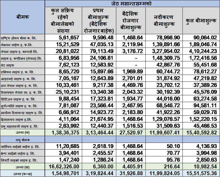Click row label 'मेट लाइफ'
The image size is (220, 177).
tap(8, 65)
